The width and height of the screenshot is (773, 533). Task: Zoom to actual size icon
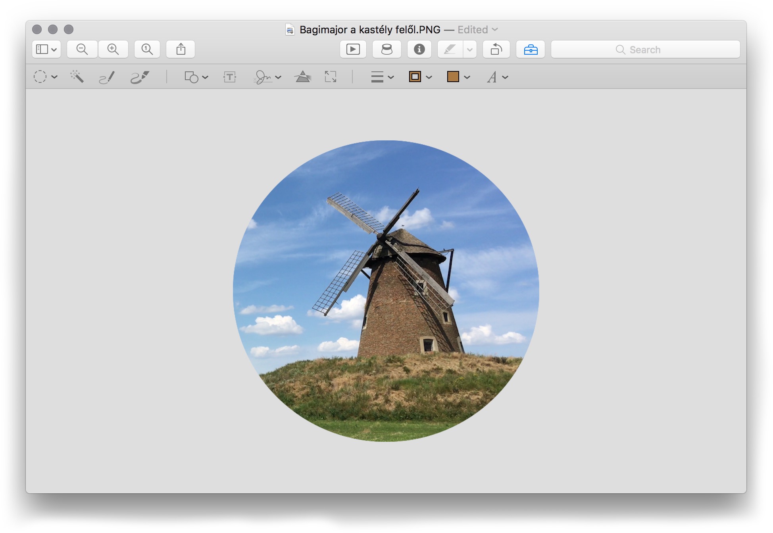[x=147, y=49]
